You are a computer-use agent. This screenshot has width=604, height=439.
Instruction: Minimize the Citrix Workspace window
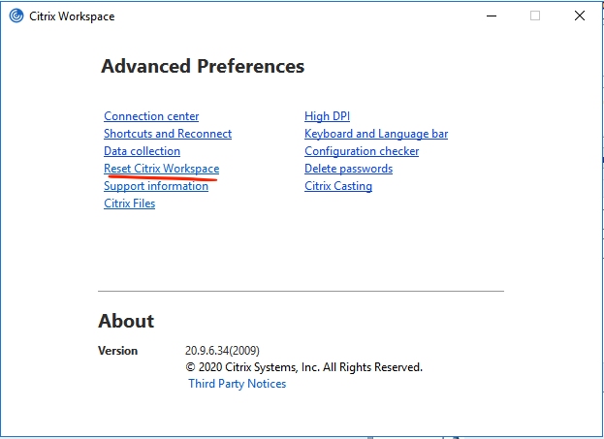click(x=491, y=16)
